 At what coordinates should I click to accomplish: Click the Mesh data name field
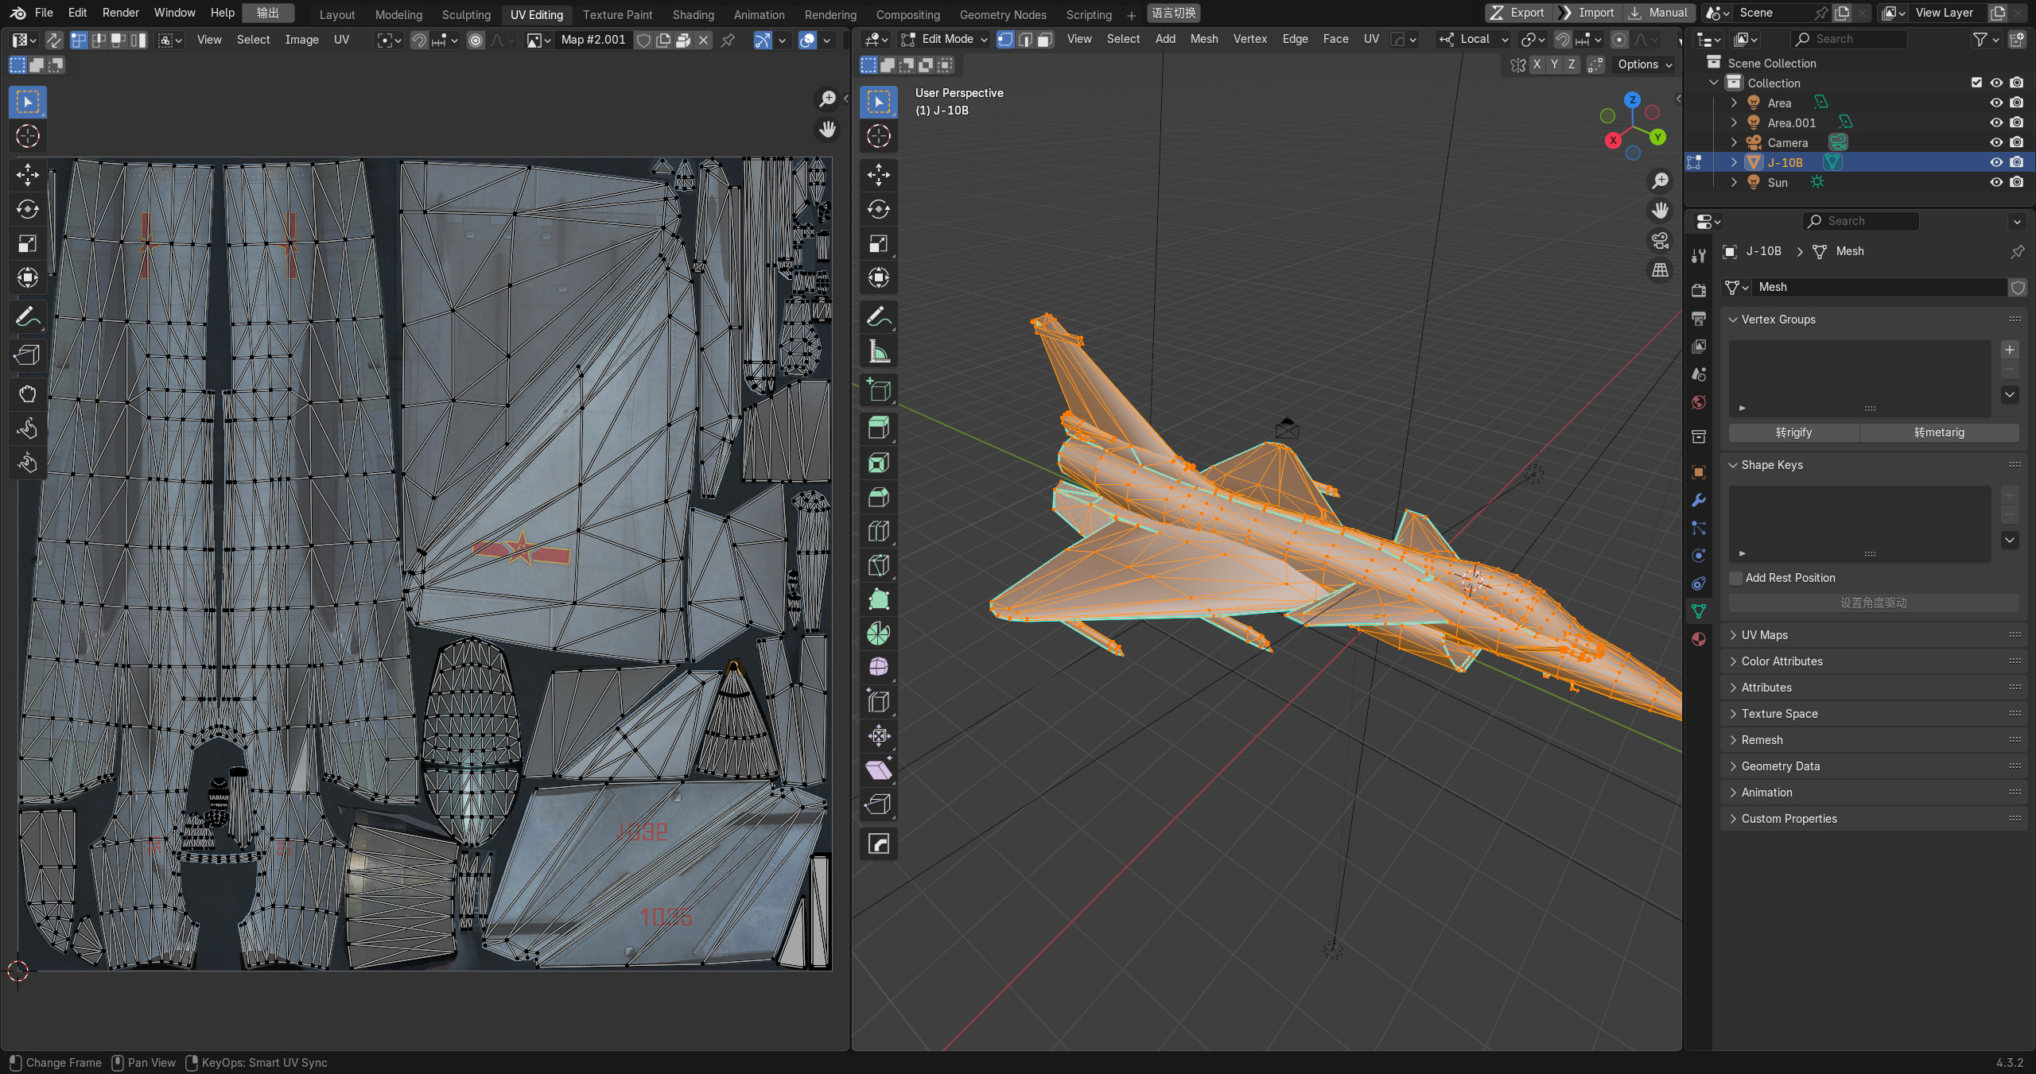coord(1879,287)
